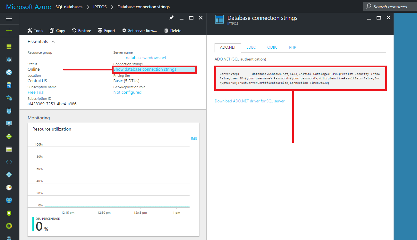Click Delete in database toolbar
417x240 pixels.
click(x=173, y=30)
